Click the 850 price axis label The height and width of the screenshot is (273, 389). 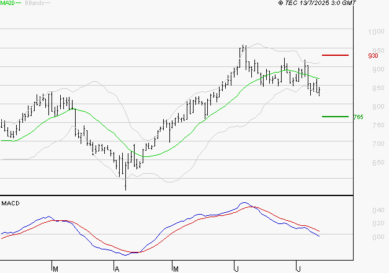pyautogui.click(x=378, y=88)
